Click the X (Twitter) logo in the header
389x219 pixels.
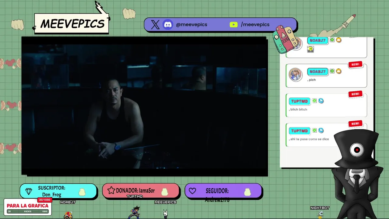coord(155,25)
